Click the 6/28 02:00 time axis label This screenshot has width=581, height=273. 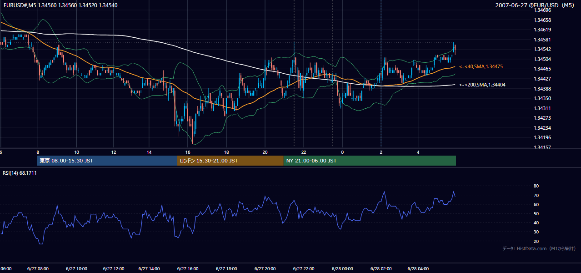(381, 268)
